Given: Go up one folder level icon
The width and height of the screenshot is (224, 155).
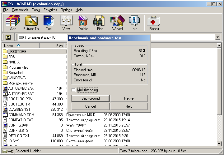Looking at the screenshot, I should [8, 37].
